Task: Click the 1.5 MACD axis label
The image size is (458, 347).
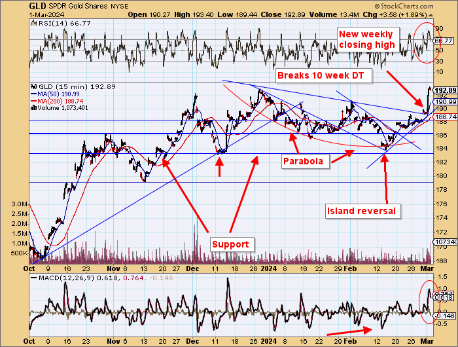Action: point(443,276)
